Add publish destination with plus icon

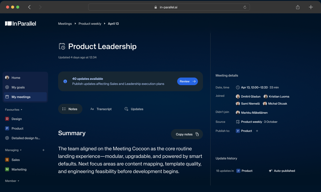(x=257, y=131)
